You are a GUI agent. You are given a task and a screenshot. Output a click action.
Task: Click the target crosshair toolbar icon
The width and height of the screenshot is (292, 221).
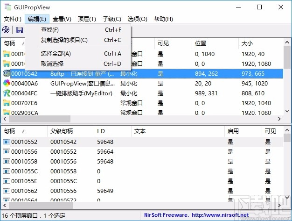[6, 29]
